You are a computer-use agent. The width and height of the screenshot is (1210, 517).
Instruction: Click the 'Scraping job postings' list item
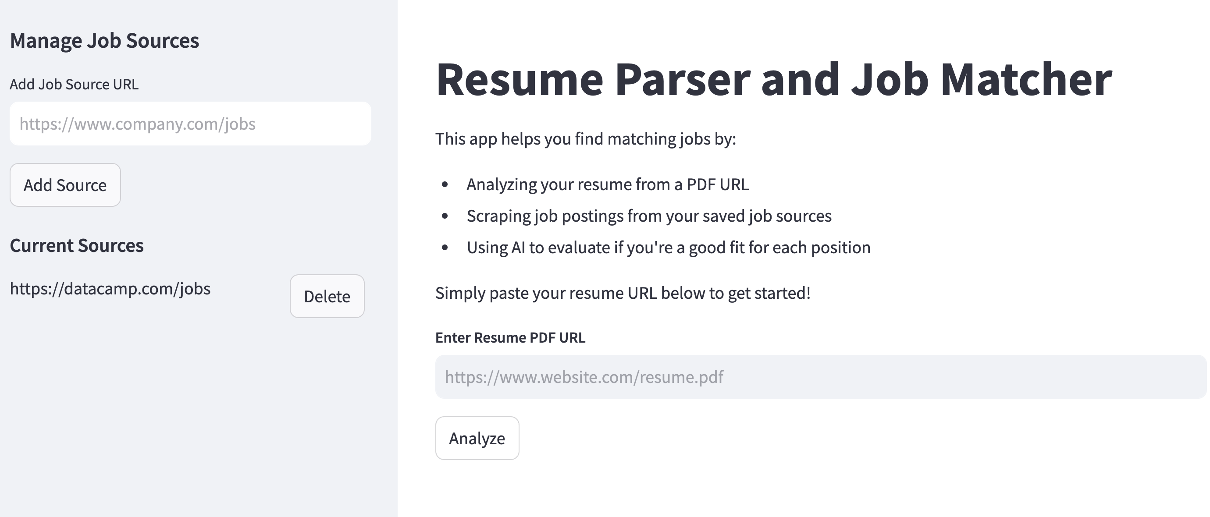[x=649, y=216]
